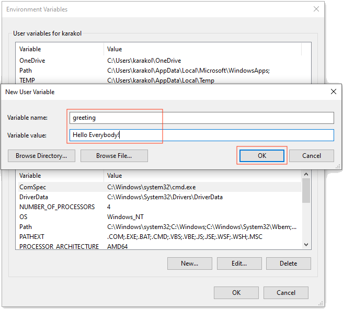Select the DriverData system variable
The height and width of the screenshot is (309, 343).
159,197
